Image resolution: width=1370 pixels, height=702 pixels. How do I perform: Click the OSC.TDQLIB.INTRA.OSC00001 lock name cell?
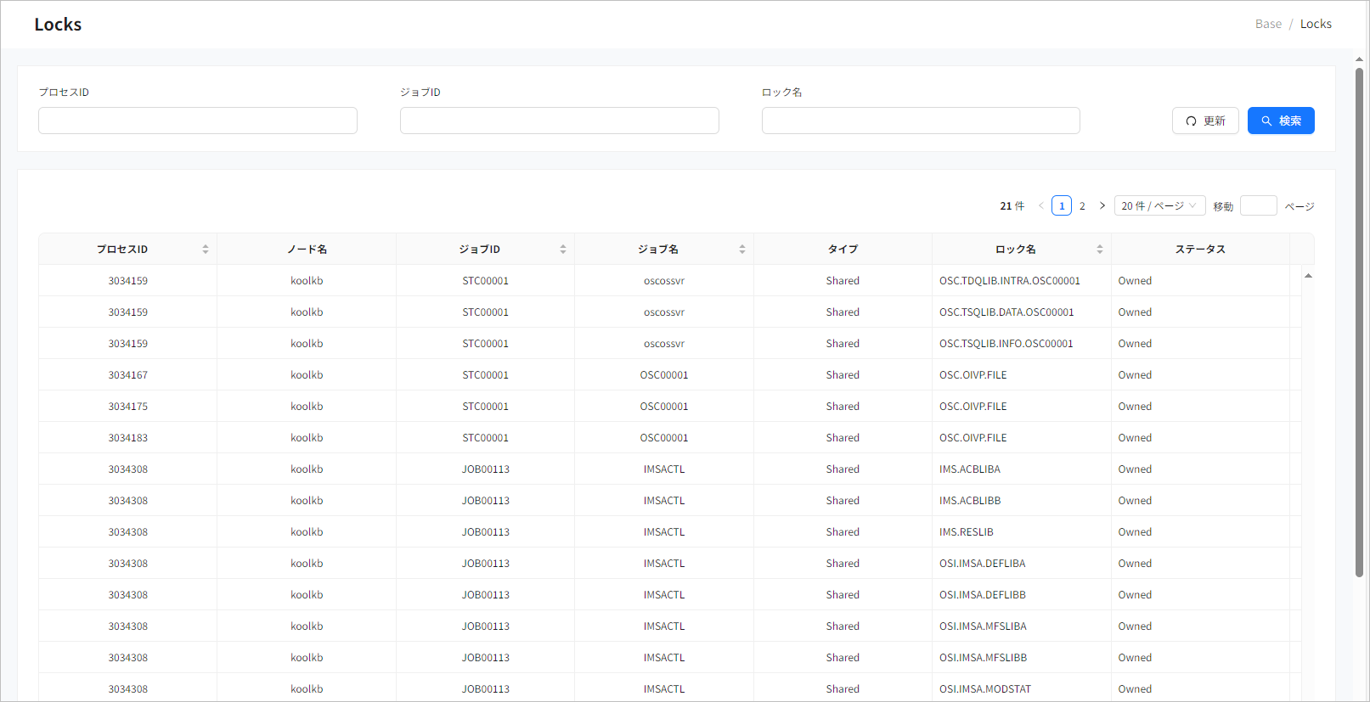coord(1009,281)
